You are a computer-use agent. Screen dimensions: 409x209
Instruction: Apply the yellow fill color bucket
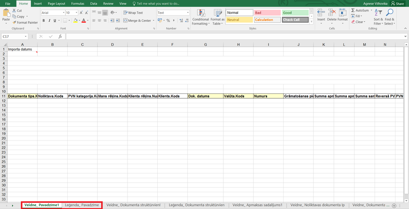75,20
